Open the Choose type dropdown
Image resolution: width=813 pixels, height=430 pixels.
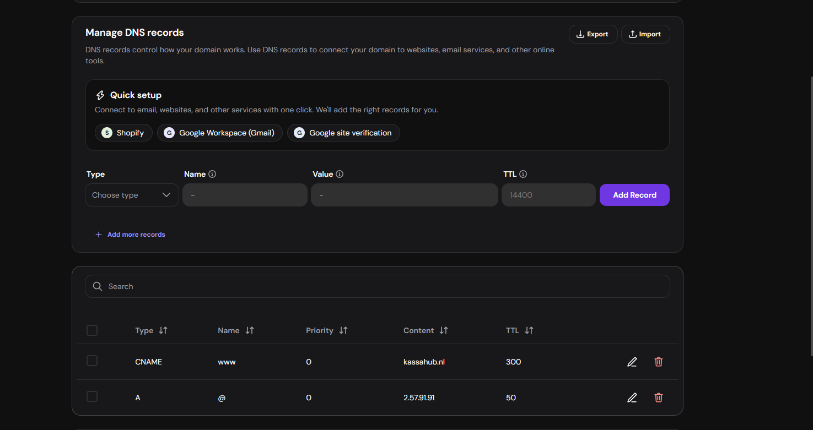point(132,195)
